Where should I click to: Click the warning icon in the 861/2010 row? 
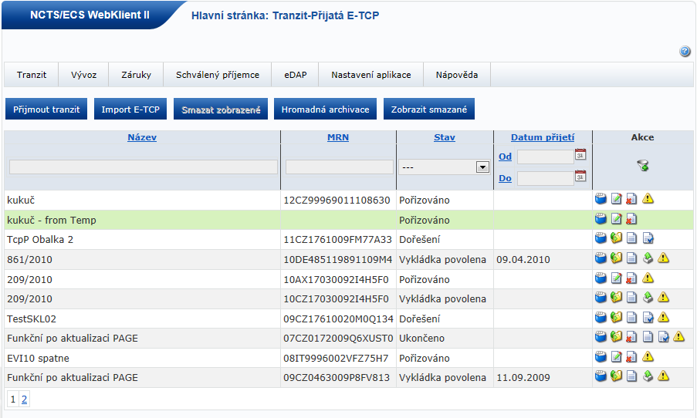click(663, 258)
